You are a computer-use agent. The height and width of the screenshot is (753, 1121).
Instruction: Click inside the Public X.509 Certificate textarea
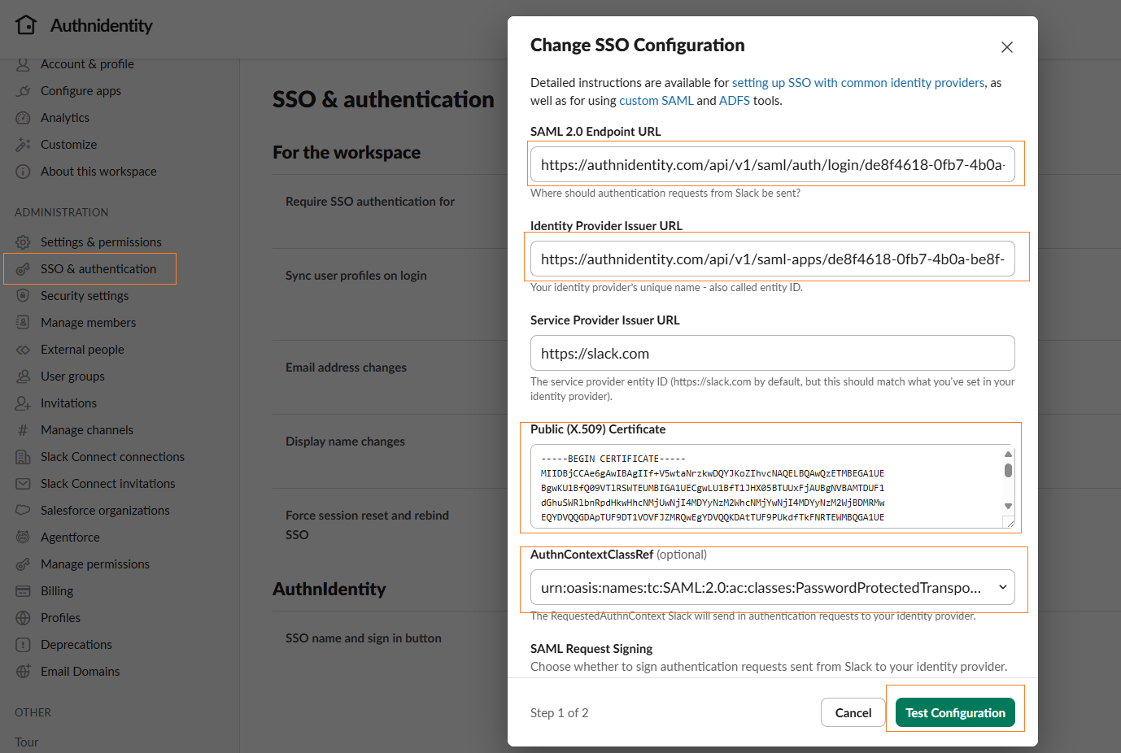coord(765,486)
